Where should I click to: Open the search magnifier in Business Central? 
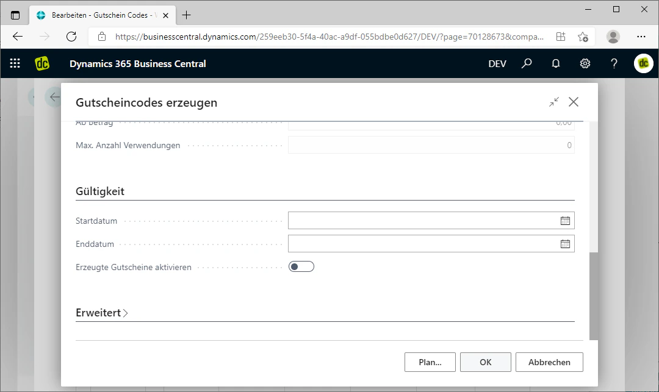pyautogui.click(x=527, y=63)
